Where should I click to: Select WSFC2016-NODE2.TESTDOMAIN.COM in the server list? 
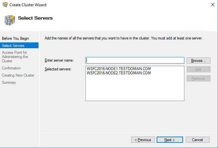[119, 73]
